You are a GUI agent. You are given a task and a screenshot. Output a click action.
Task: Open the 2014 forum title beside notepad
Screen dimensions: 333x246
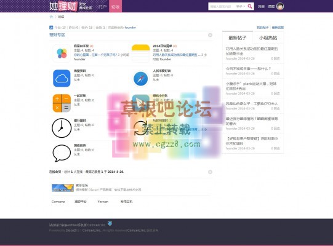tap(162, 46)
